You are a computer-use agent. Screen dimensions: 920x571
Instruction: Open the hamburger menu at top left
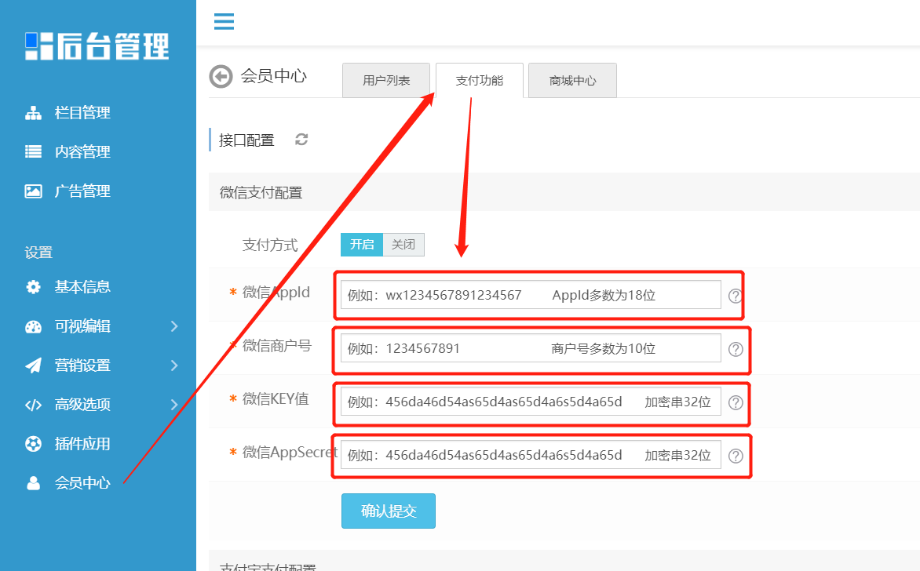point(224,22)
